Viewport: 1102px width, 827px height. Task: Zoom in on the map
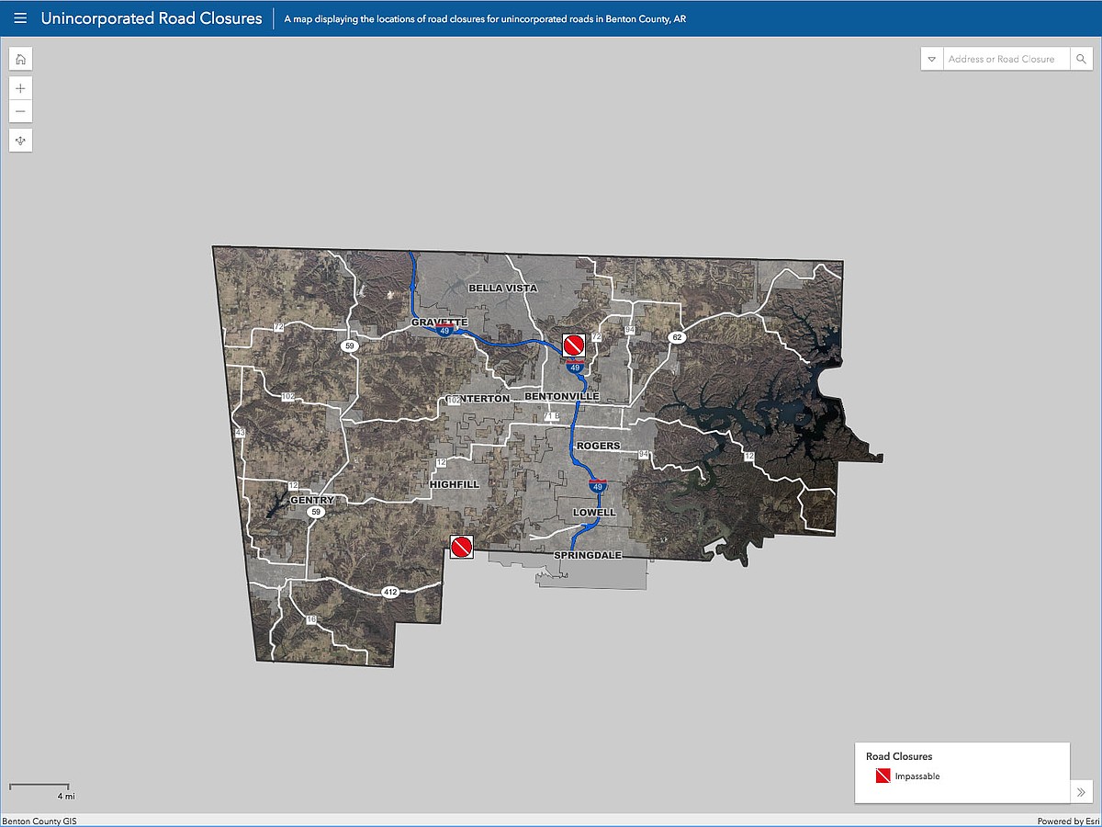(x=20, y=88)
